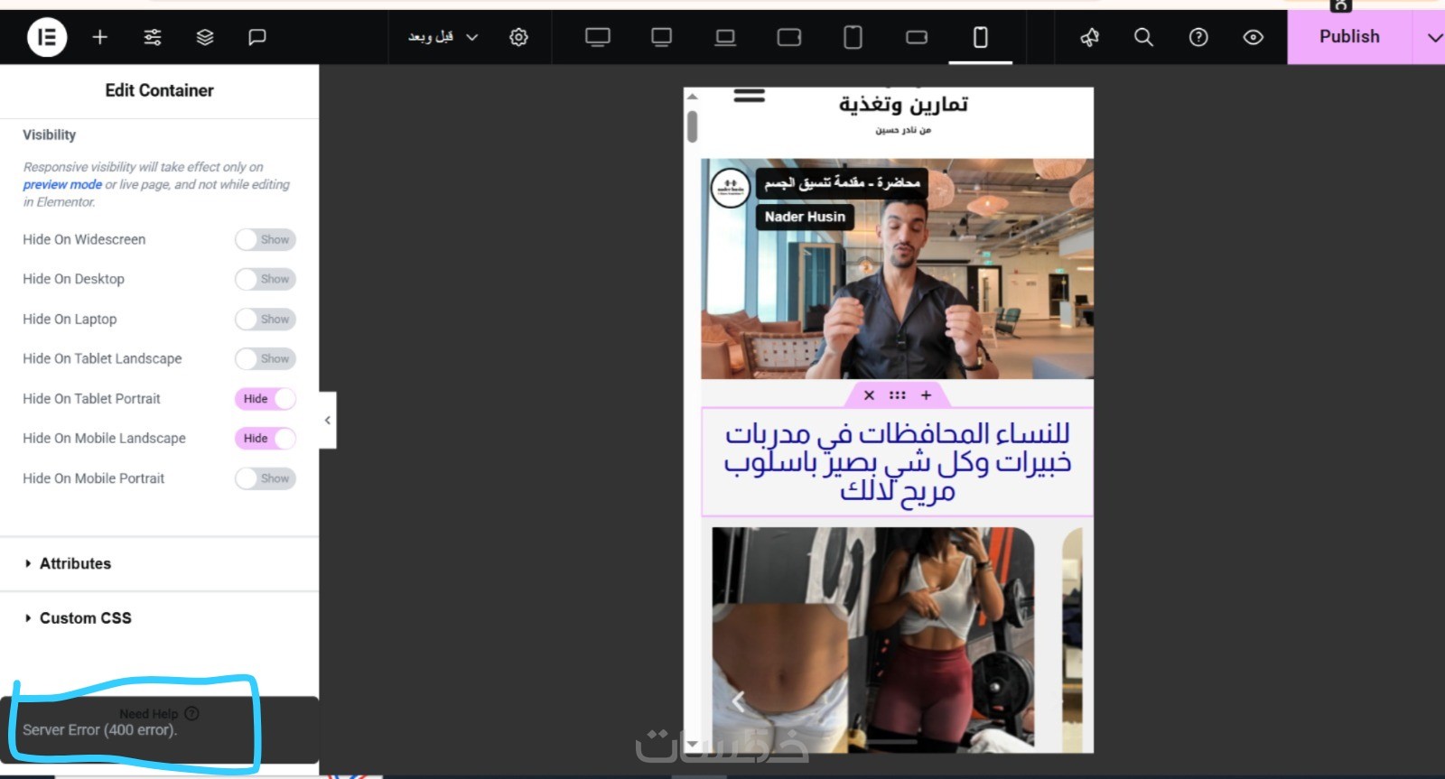Image resolution: width=1445 pixels, height=779 pixels.
Task: Click the container drag handle dots
Action: 897,395
